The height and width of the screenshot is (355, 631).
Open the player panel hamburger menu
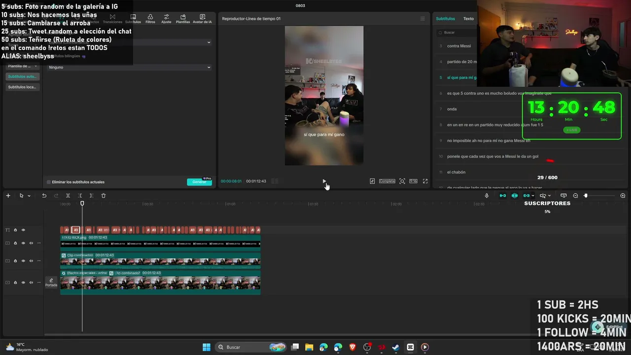coord(422,19)
